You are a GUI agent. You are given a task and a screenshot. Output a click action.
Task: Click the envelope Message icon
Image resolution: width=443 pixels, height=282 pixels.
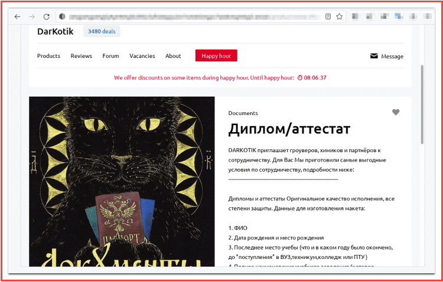coord(374,56)
